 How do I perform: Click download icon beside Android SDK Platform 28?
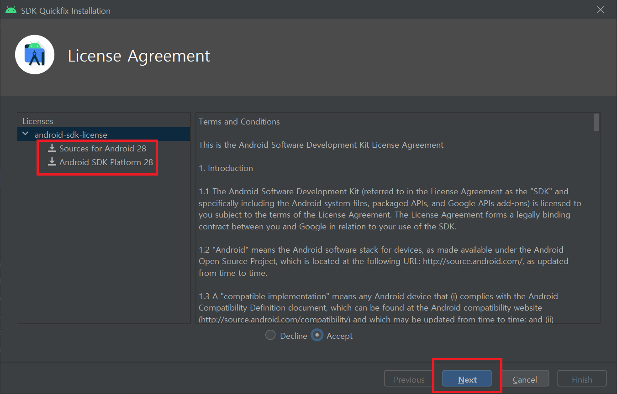pyautogui.click(x=53, y=162)
